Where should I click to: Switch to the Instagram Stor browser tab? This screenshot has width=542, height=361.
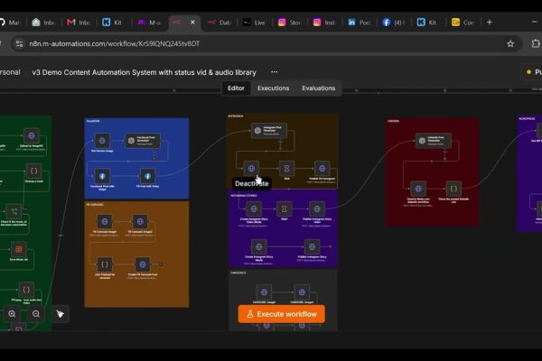tap(290, 23)
